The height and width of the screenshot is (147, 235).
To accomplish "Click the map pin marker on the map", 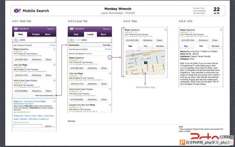I will [x=146, y=62].
